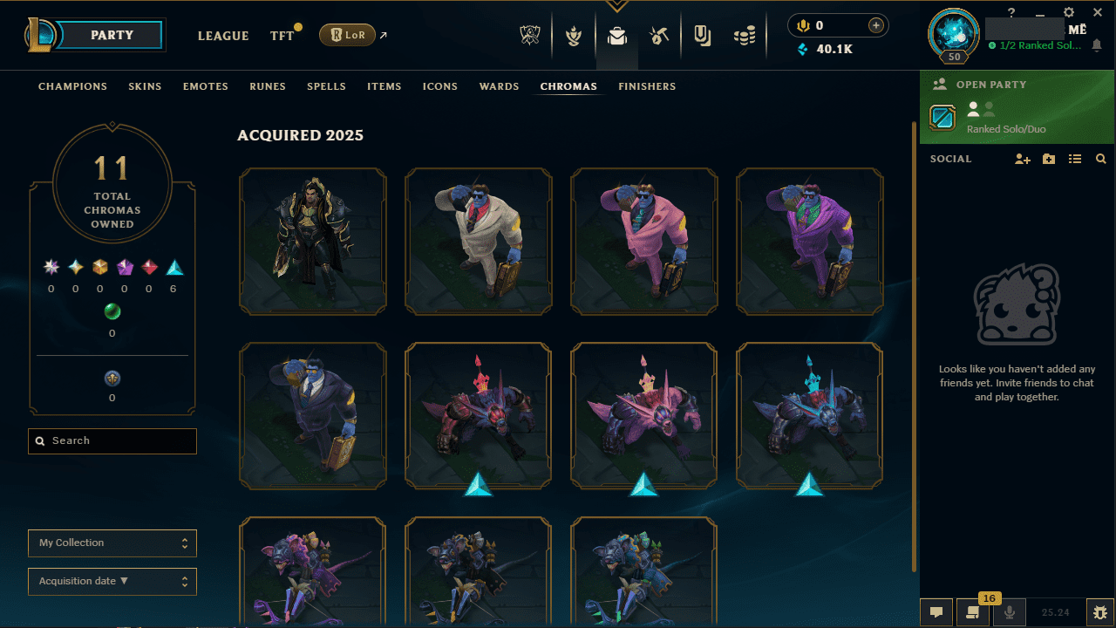Screen dimensions: 1116x628
Task: Toggle the social list view icon
Action: pyautogui.click(x=1075, y=159)
